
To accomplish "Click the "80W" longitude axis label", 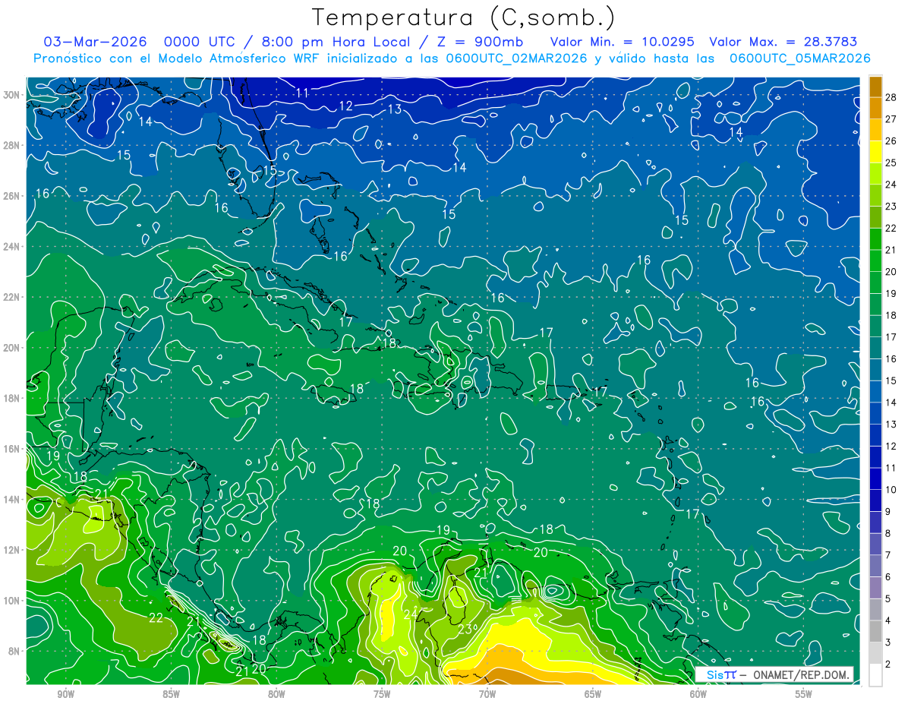I will [x=276, y=694].
